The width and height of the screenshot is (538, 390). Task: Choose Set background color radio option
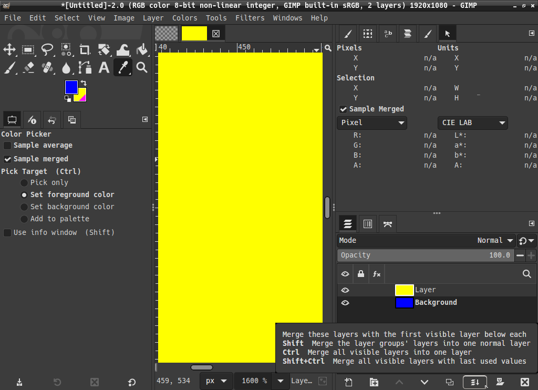point(24,207)
